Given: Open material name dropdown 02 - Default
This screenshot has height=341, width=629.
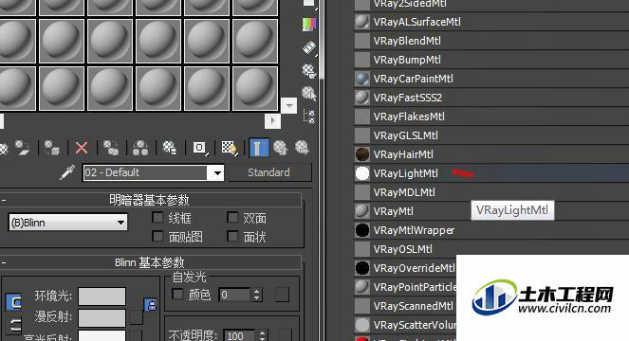Looking at the screenshot, I should pos(217,173).
